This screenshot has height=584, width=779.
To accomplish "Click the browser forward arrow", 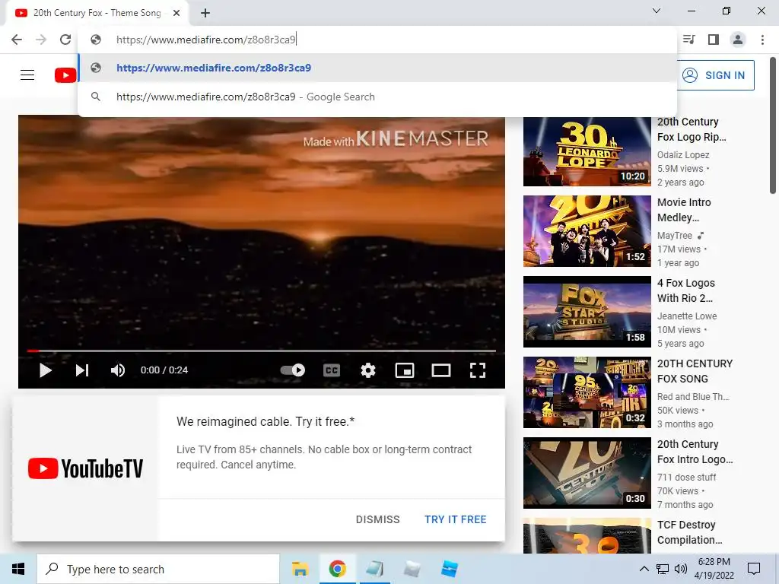I will click(x=41, y=40).
